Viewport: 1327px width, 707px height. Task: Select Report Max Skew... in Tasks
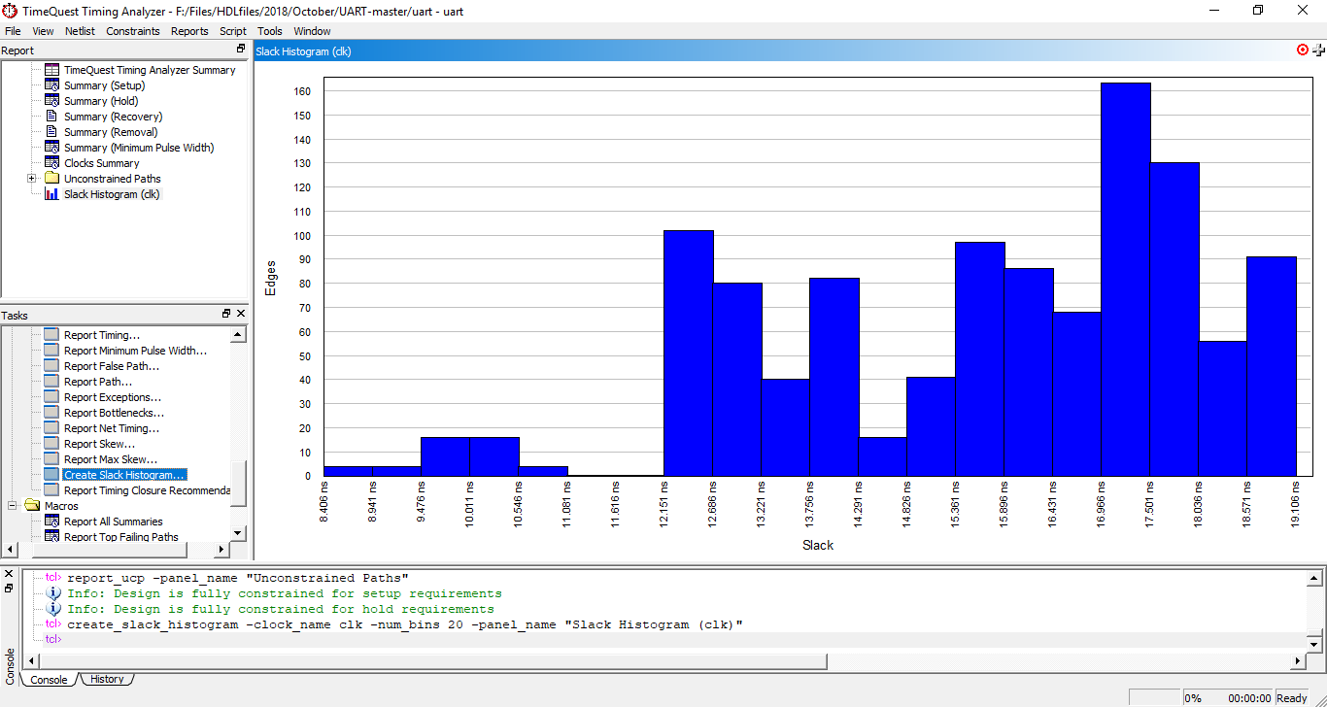click(x=111, y=459)
